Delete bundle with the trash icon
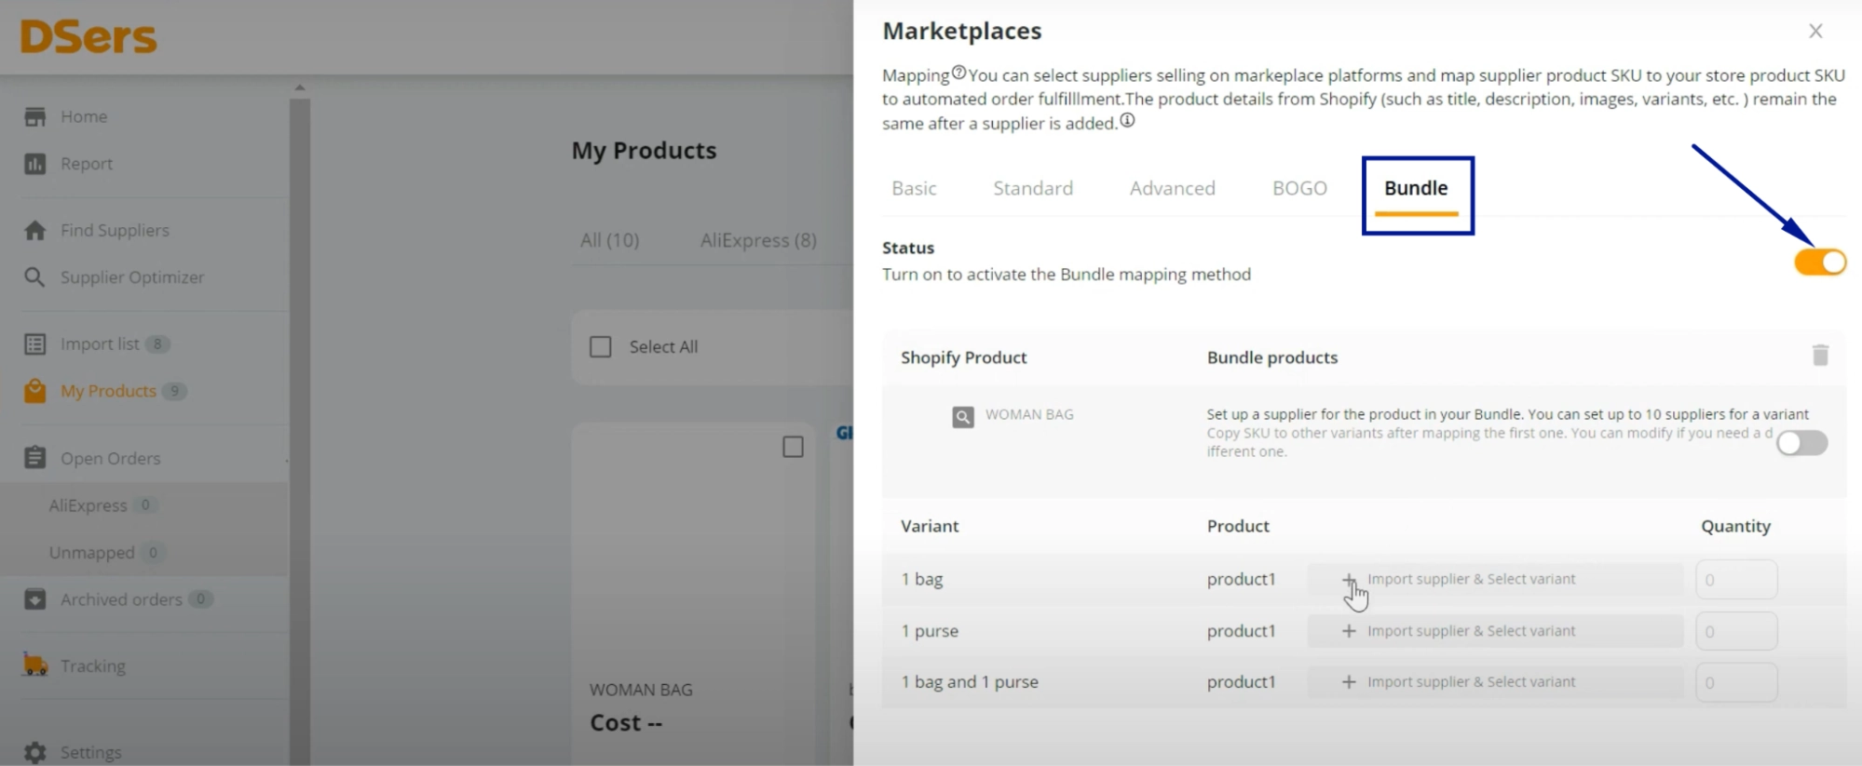This screenshot has width=1862, height=766. pos(1820,355)
